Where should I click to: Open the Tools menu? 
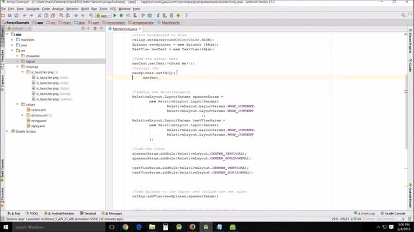pyautogui.click(x=103, y=8)
